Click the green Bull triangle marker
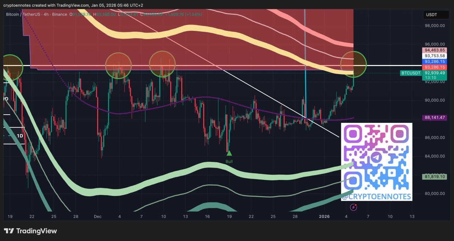Image resolution: width=454 pixels, height=241 pixels. [x=229, y=153]
